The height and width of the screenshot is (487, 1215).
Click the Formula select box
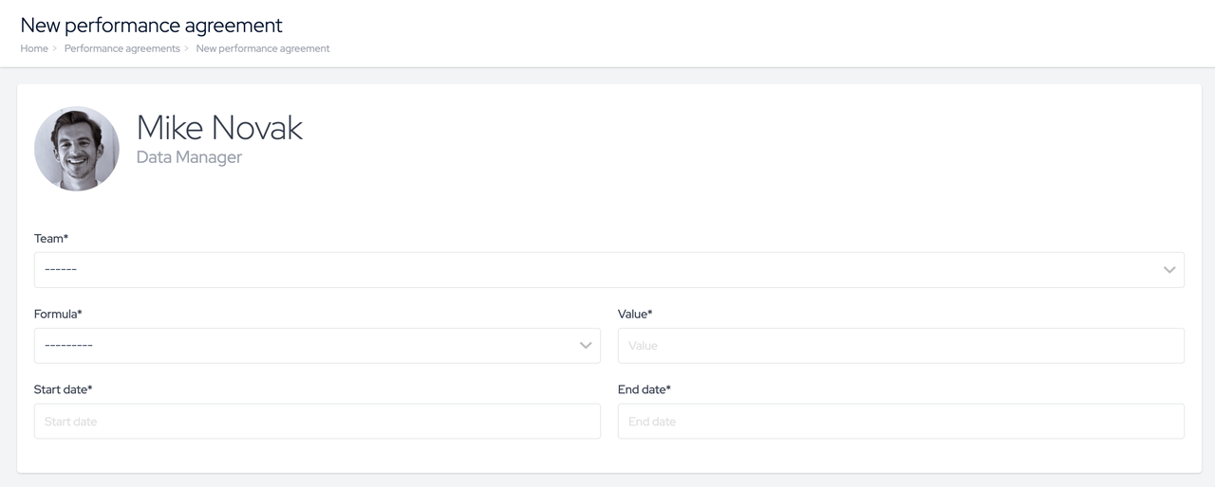point(317,346)
